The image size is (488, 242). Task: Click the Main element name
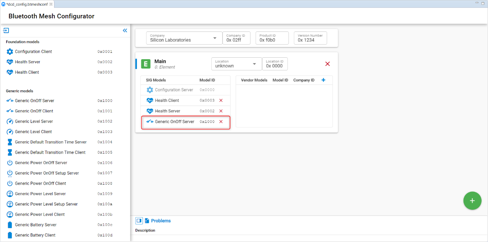(160, 61)
